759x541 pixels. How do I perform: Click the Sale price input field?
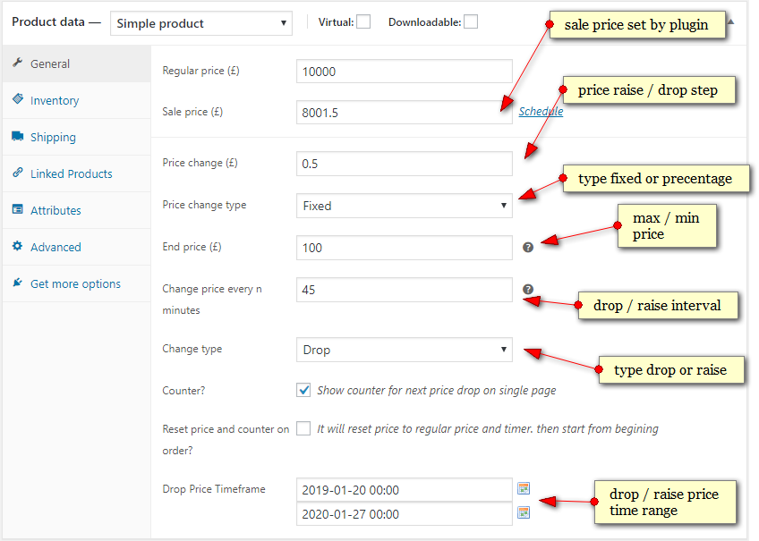pyautogui.click(x=404, y=111)
